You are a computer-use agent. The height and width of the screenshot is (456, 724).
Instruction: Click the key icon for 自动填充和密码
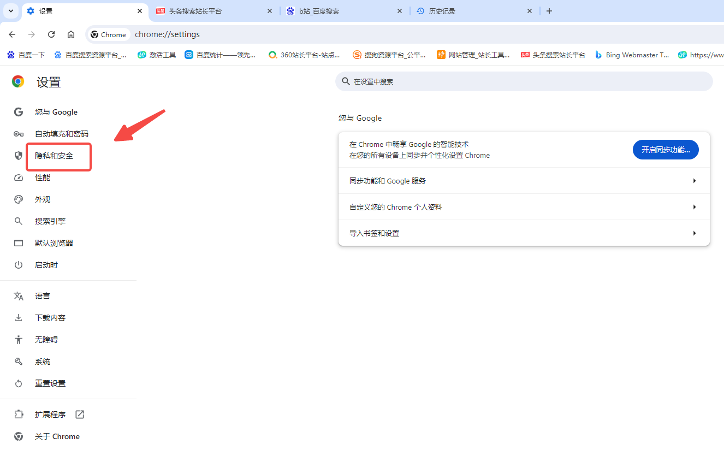tap(19, 134)
